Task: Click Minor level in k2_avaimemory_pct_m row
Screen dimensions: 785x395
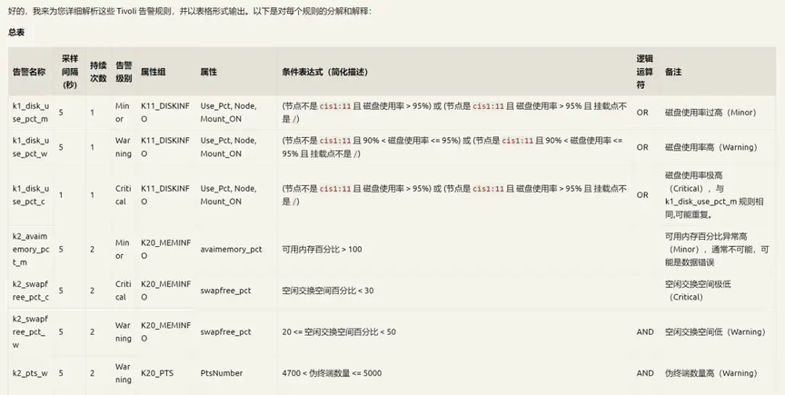Action: (x=124, y=250)
